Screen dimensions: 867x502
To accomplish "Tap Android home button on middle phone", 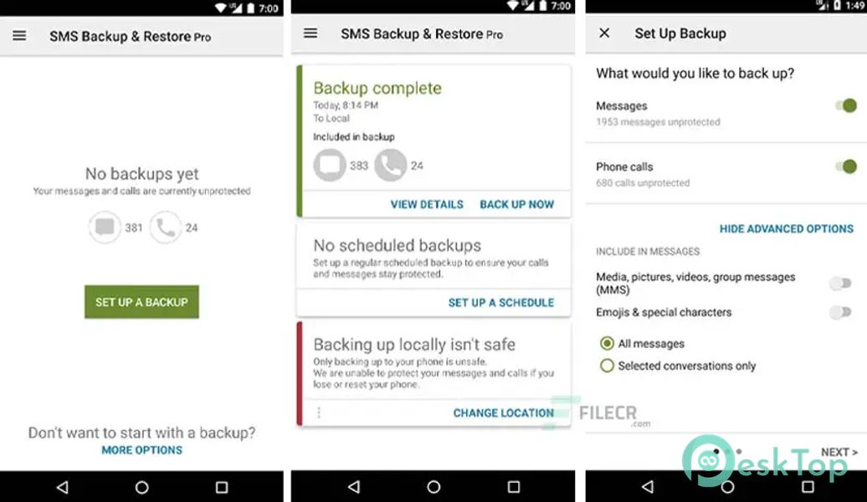I will [x=433, y=487].
